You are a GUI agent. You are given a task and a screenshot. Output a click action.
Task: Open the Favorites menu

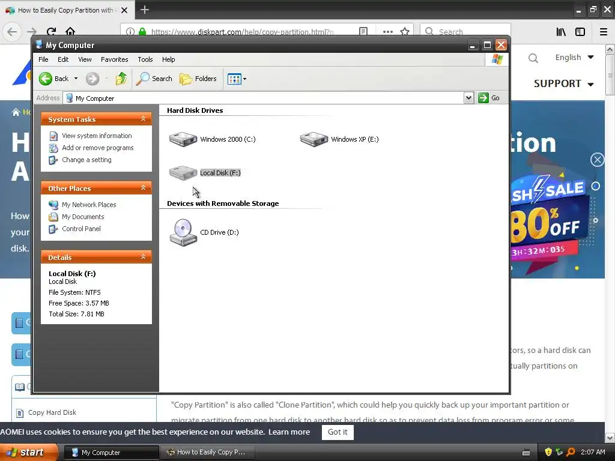(114, 59)
